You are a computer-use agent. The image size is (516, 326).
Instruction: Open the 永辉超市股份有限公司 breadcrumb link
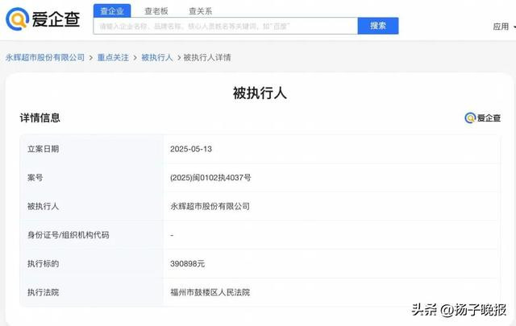pyautogui.click(x=45, y=57)
